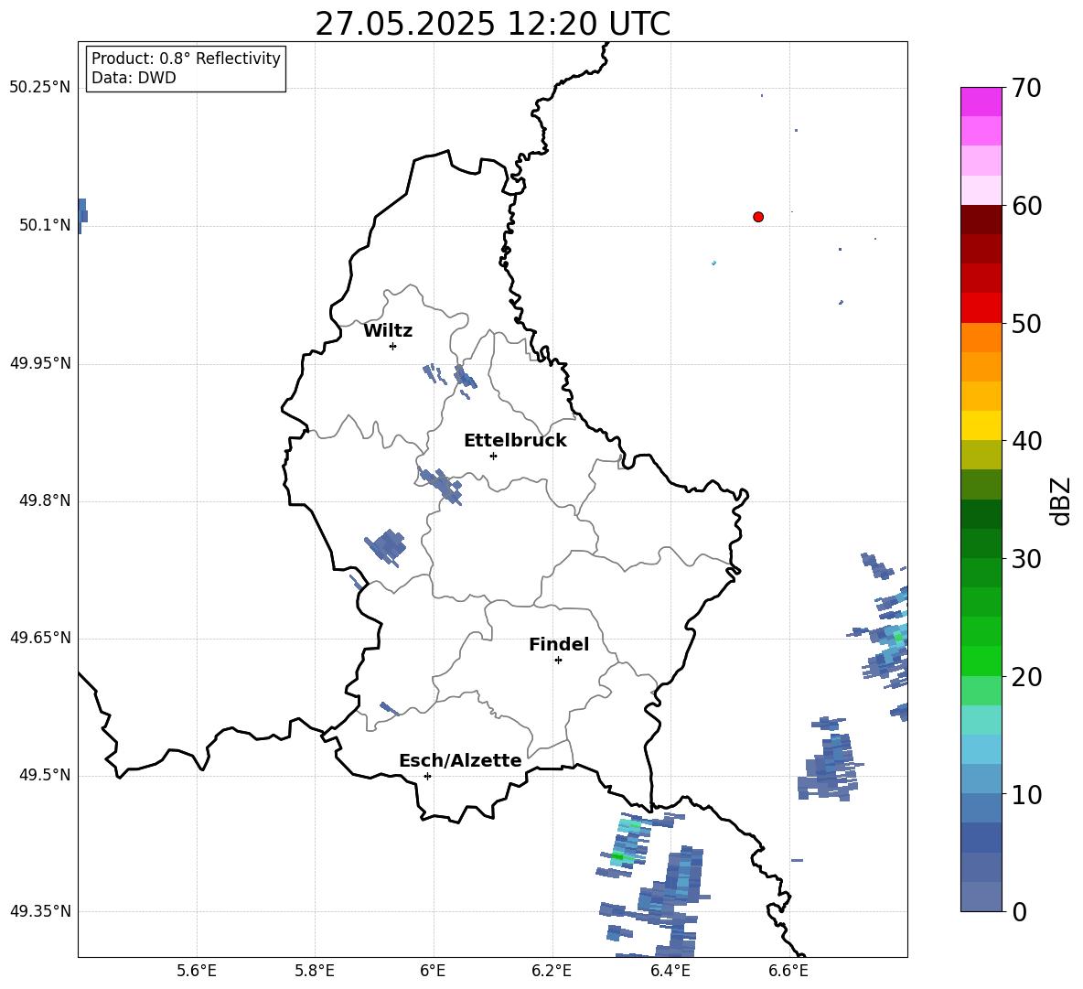This screenshot has width=1083, height=989.
Task: Click the Ettelbruck station label
Action: [x=515, y=441]
